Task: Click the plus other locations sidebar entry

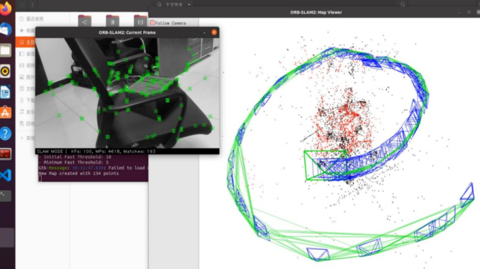Action: 27,138
